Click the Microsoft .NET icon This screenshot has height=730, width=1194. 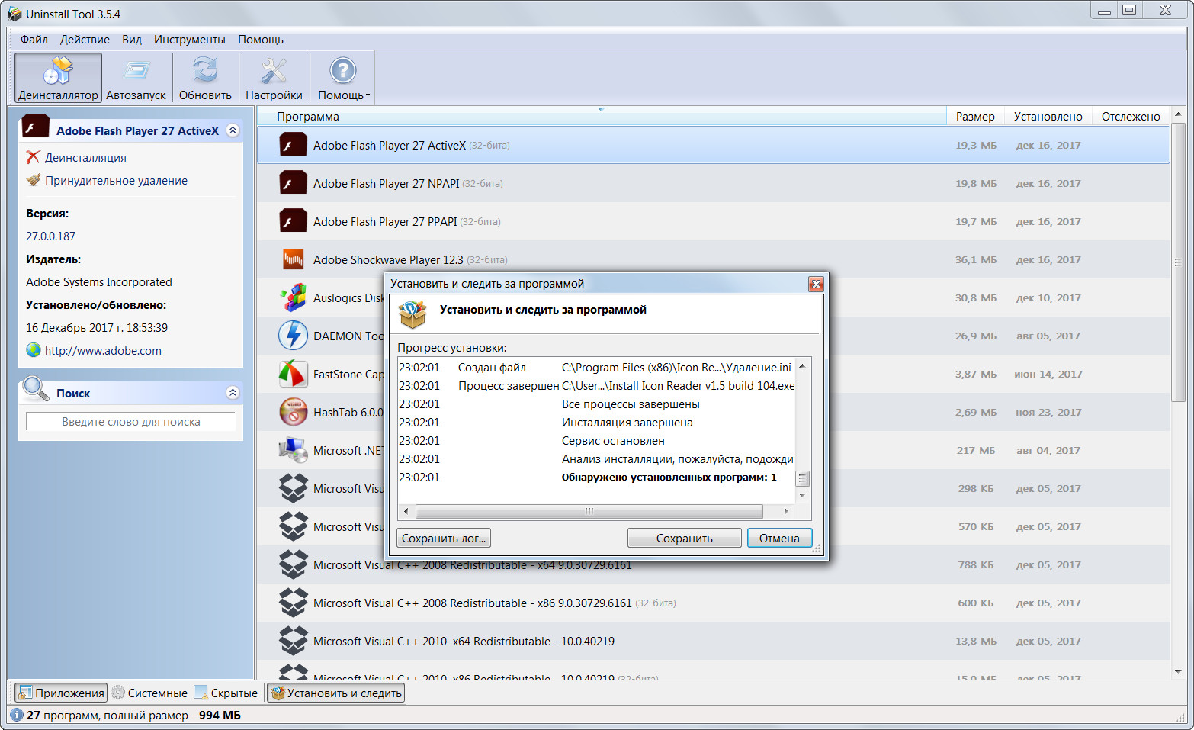click(293, 450)
